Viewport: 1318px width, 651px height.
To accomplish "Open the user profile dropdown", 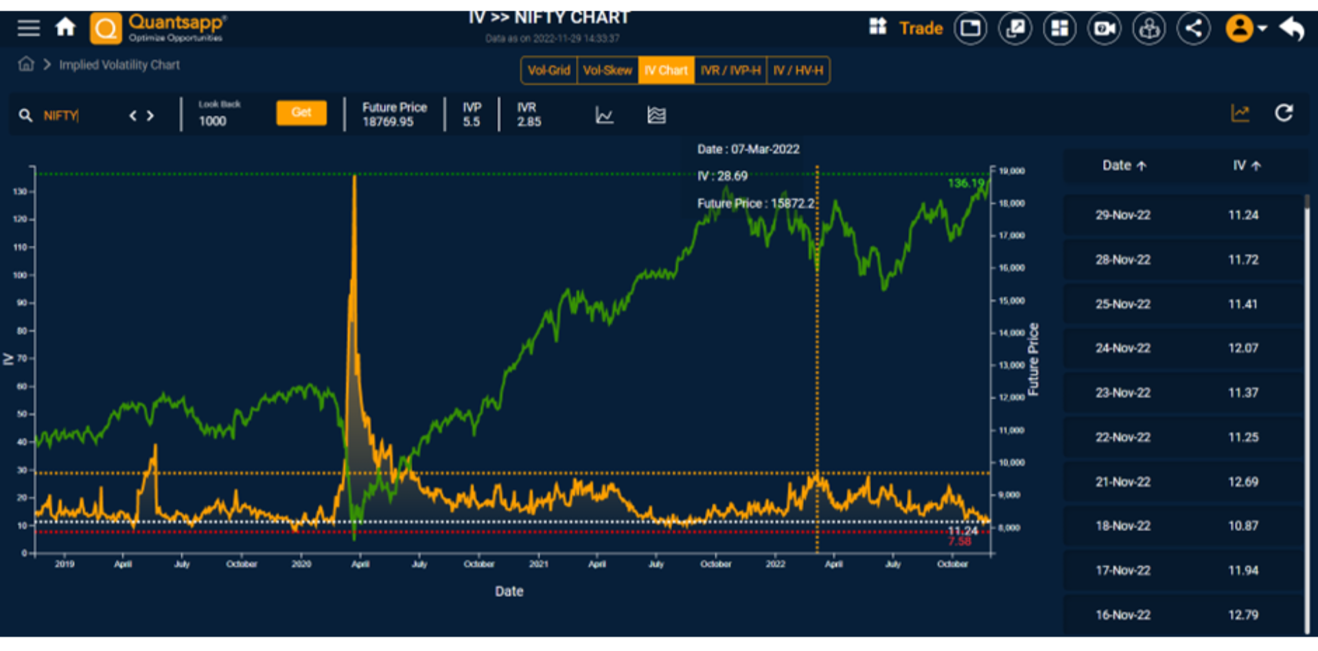I will click(1246, 29).
